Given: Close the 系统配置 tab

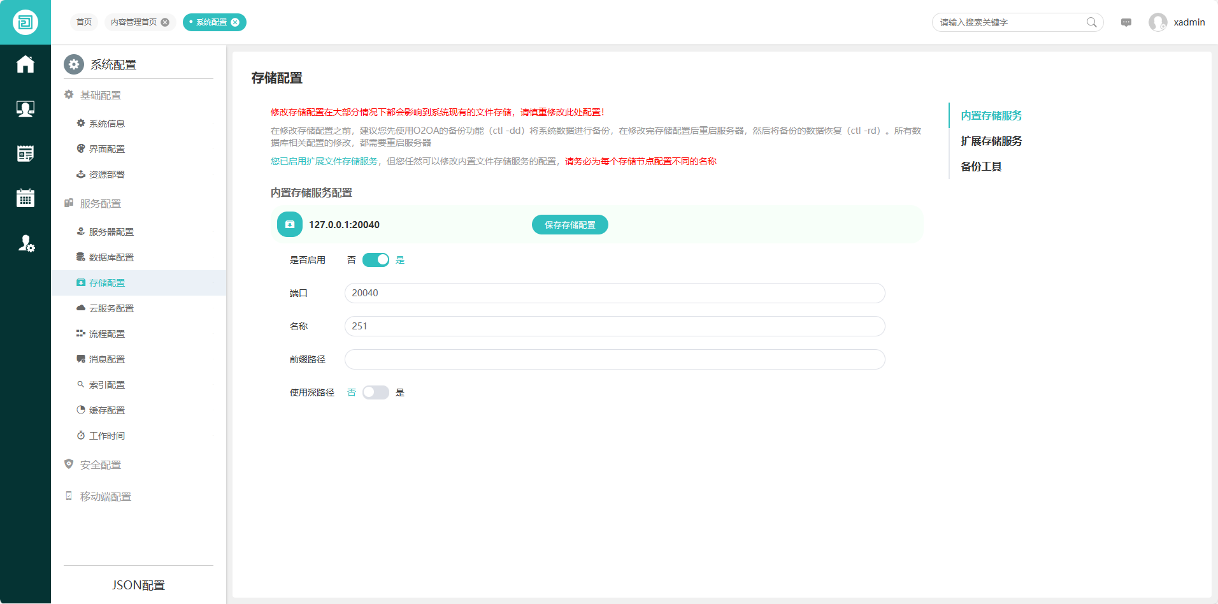Looking at the screenshot, I should coord(235,22).
